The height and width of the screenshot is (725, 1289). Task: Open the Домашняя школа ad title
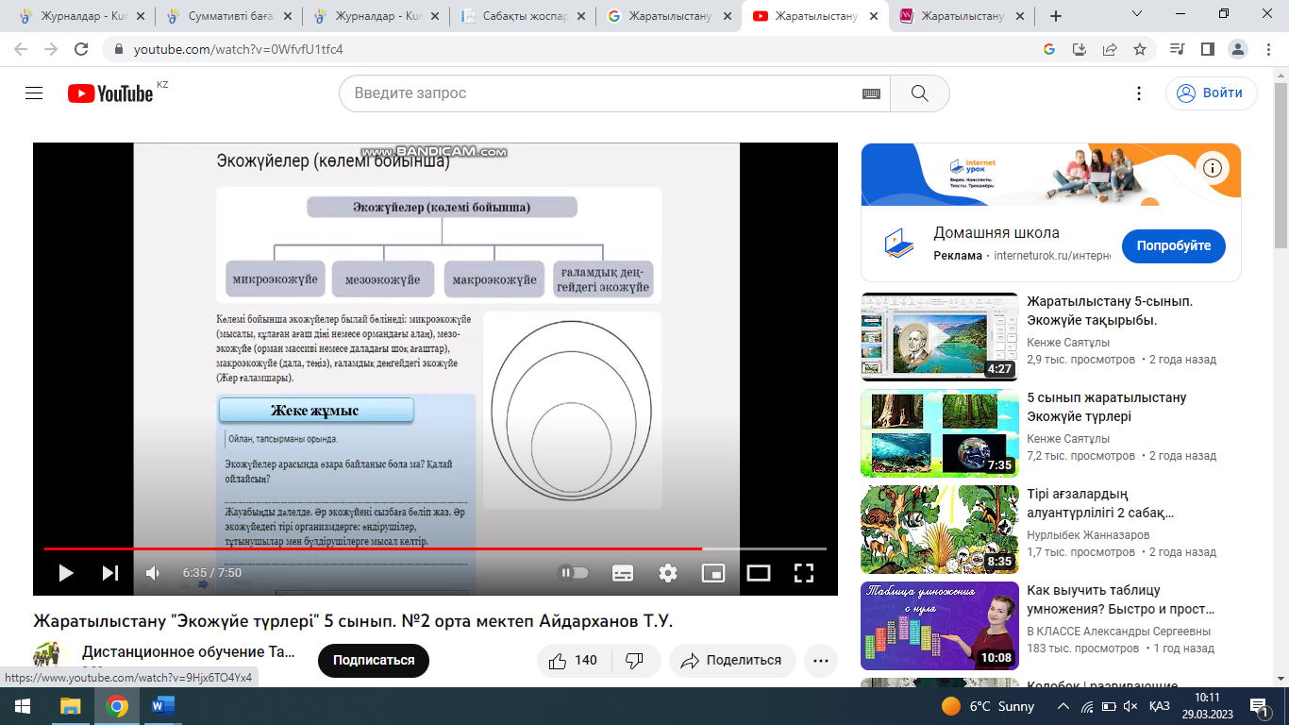point(996,233)
